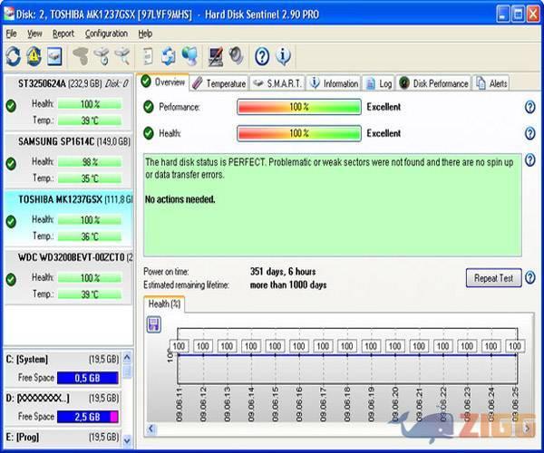The width and height of the screenshot is (544, 453).
Task: Click the floppy save icon above health graph
Action: pyautogui.click(x=153, y=323)
